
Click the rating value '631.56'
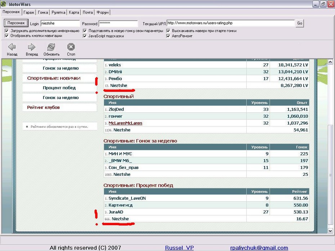[301, 198]
